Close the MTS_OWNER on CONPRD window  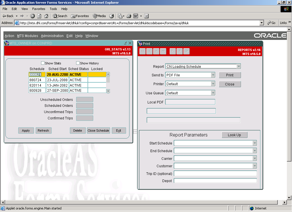tap(130, 43)
